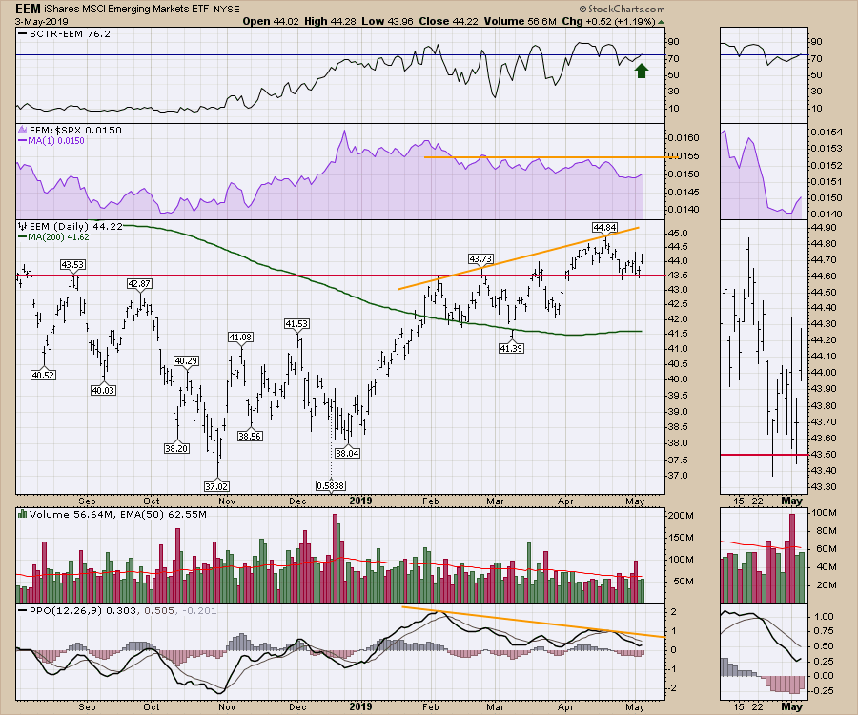Click the 40.03 low label
The width and height of the screenshot is (858, 716).
[x=103, y=390]
